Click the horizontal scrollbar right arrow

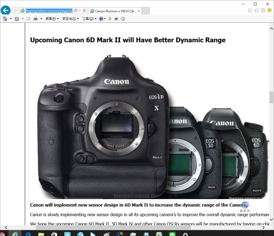(x=263, y=227)
